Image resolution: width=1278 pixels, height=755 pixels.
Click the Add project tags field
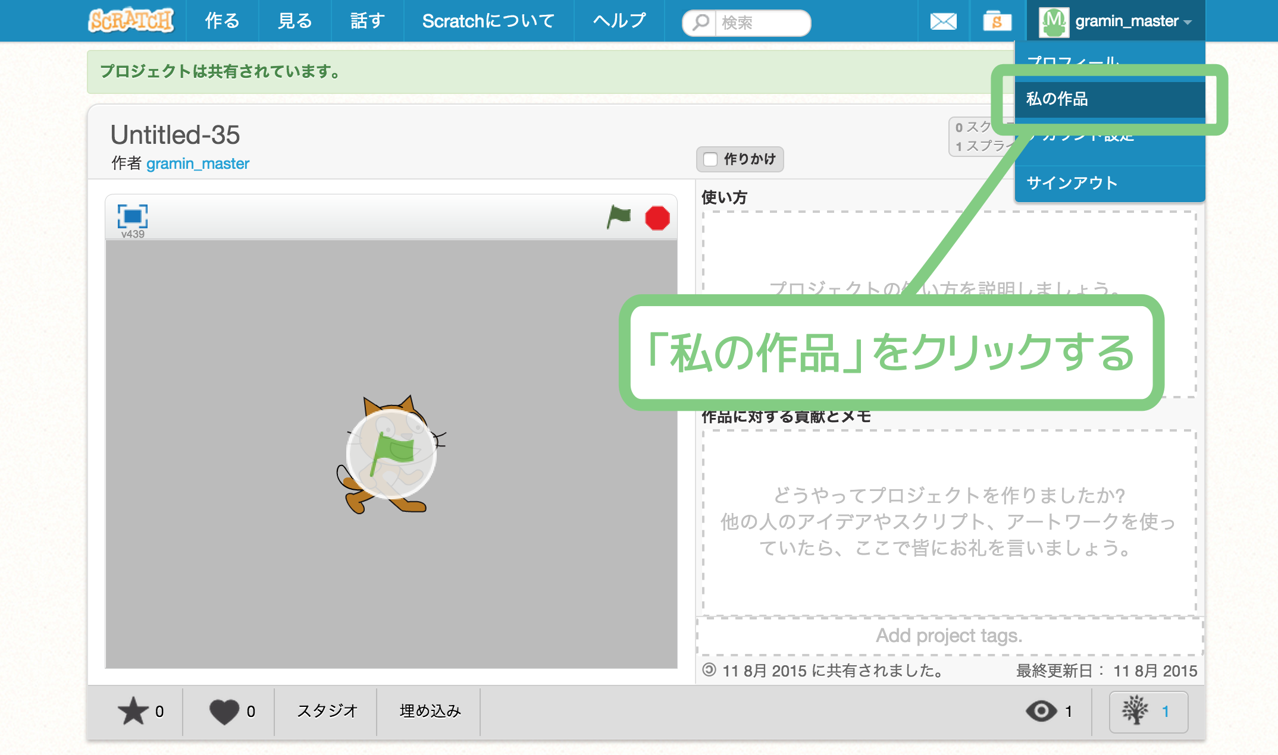point(950,636)
